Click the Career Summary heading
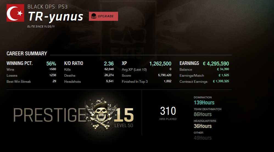 click(27, 53)
